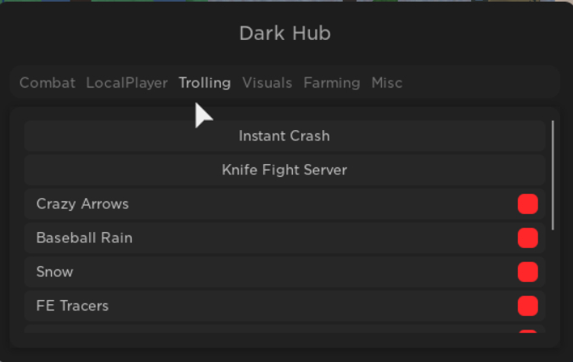Switch to the Combat tab
This screenshot has width=573, height=362.
(x=48, y=83)
